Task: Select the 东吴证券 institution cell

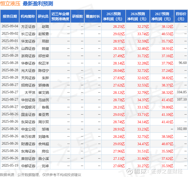Action: pos(28,122)
